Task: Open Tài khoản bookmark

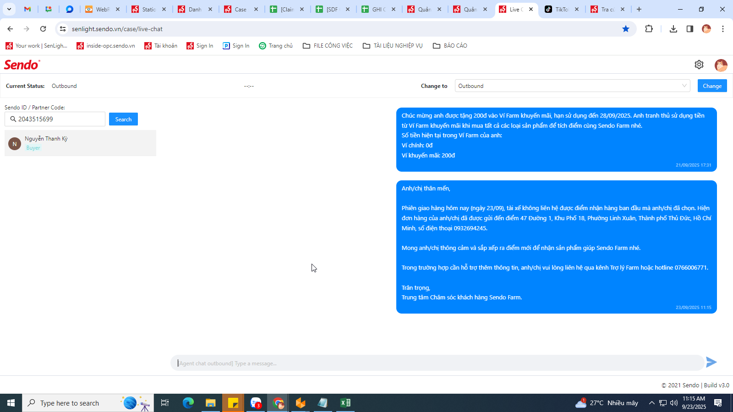Action: click(161, 46)
